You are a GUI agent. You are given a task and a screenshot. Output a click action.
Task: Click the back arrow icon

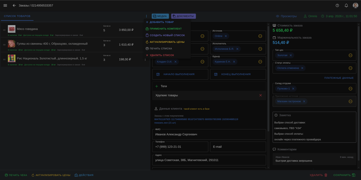pyautogui.click(x=14, y=6)
